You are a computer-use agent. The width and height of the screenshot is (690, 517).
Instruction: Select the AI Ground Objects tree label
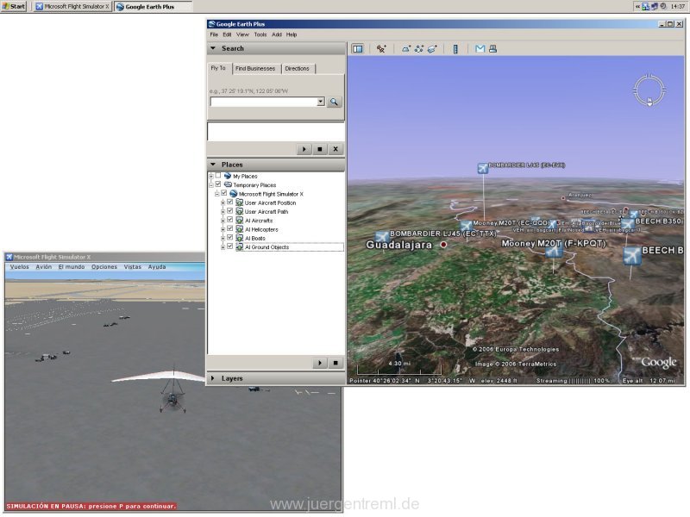tap(267, 247)
